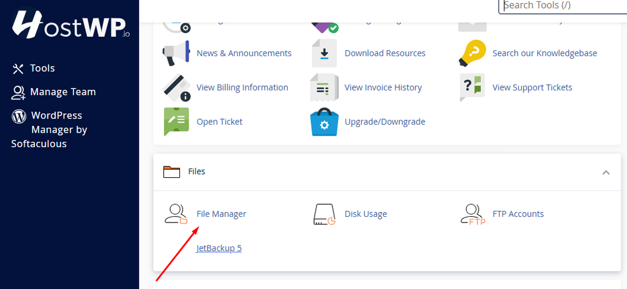The width and height of the screenshot is (627, 289).
Task: Click the invoice receipt icon
Action: [325, 87]
